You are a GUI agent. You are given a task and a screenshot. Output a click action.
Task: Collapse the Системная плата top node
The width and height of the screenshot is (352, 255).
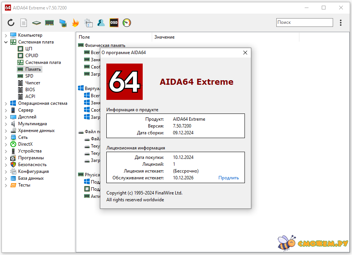6,42
